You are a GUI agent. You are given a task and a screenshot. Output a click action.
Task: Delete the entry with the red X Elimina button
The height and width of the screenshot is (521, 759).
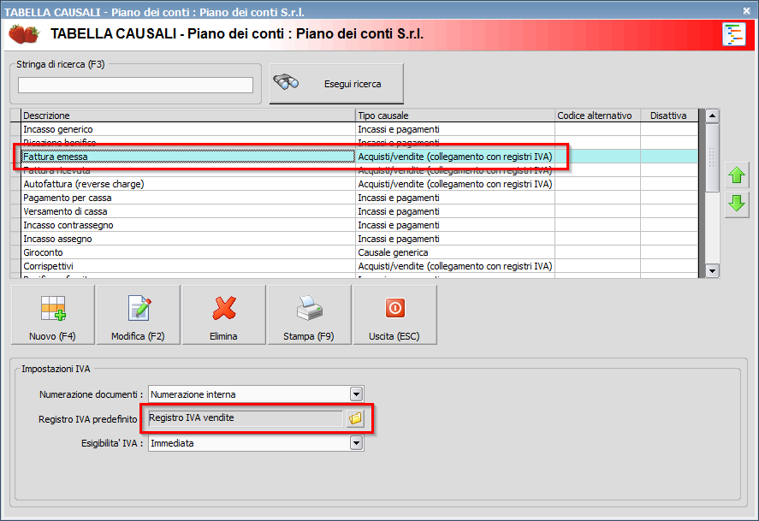(223, 315)
